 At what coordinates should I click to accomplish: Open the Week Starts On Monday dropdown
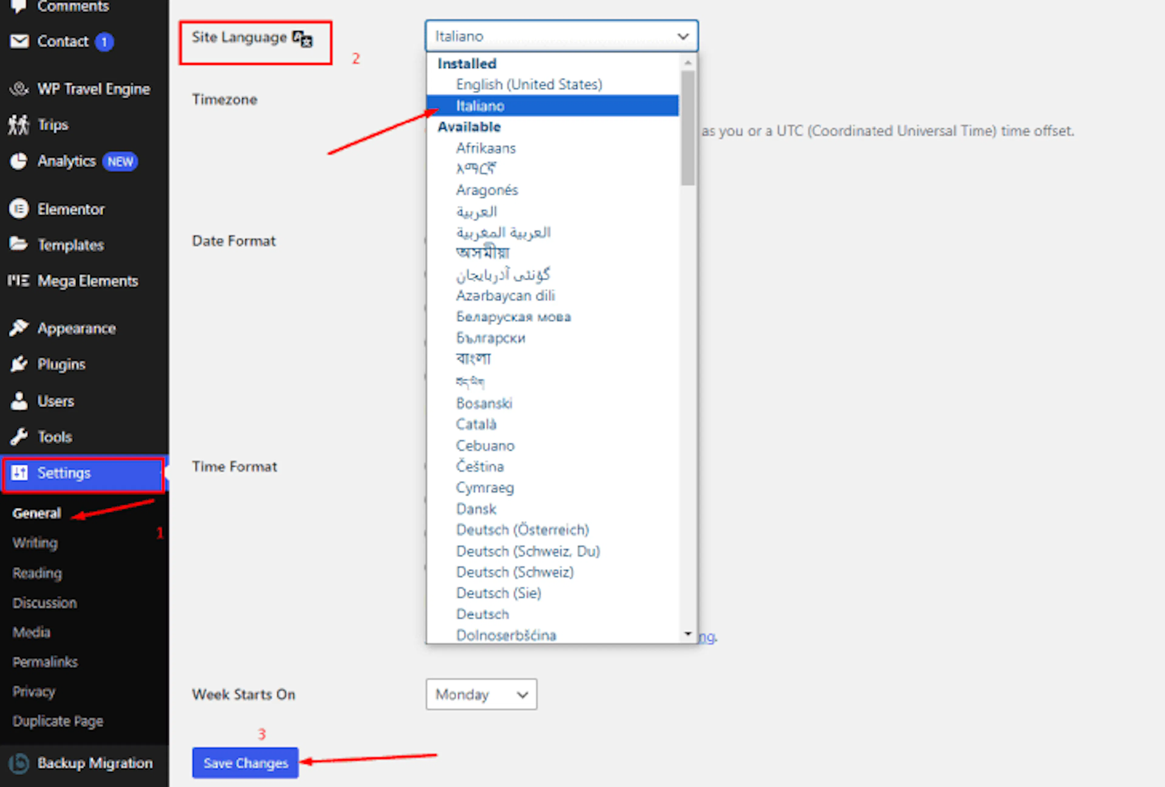click(x=481, y=694)
